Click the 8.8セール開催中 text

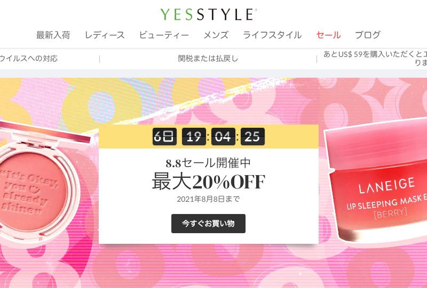pyautogui.click(x=208, y=163)
